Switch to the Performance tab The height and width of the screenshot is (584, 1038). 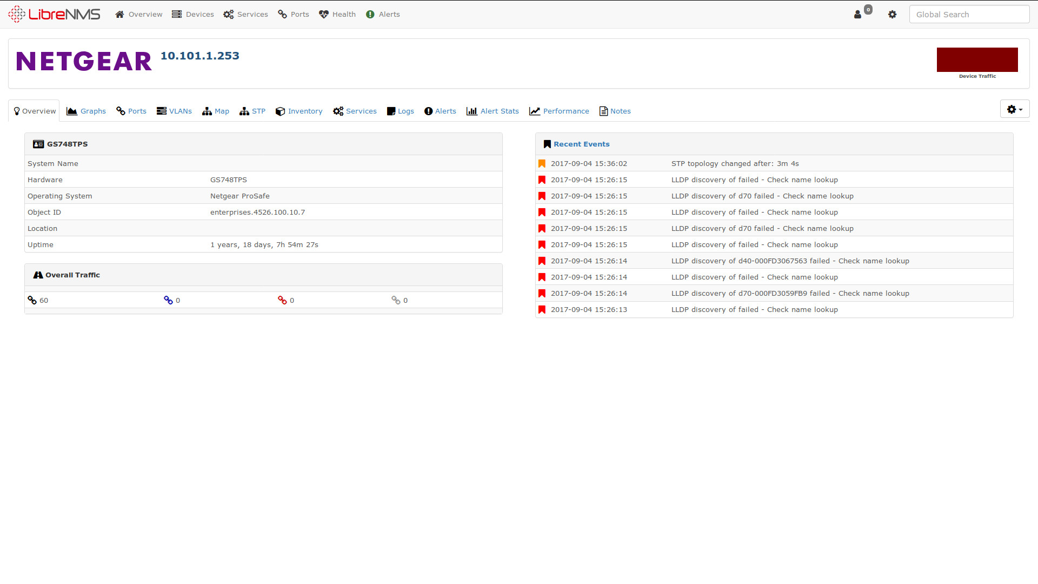click(559, 111)
